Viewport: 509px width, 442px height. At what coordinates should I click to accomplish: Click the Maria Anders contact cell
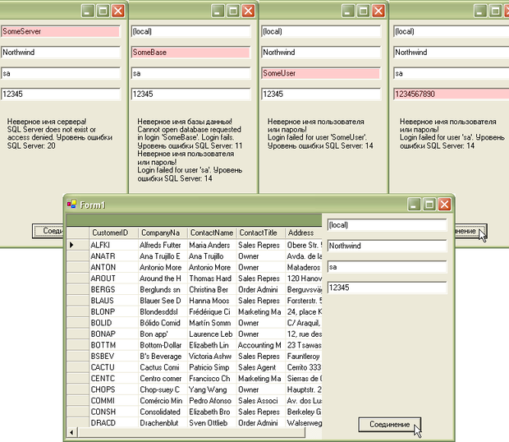coord(212,245)
